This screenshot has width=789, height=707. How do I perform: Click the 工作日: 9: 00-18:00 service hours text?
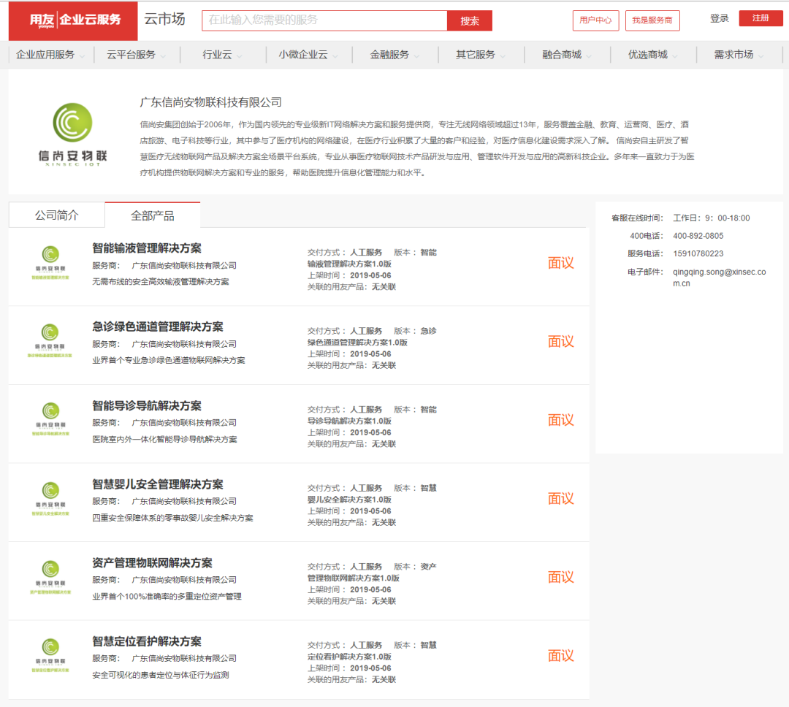(712, 218)
